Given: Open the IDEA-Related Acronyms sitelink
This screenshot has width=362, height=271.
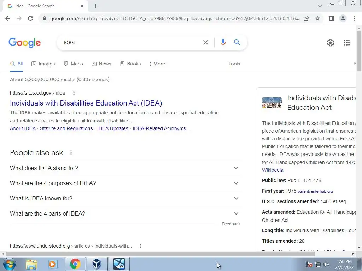Looking at the screenshot, I should coord(161,128).
